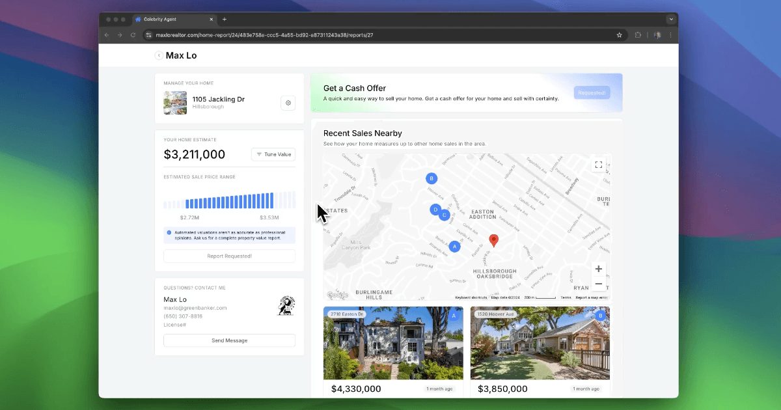
Task: Zoom out on the map
Action: click(x=599, y=284)
